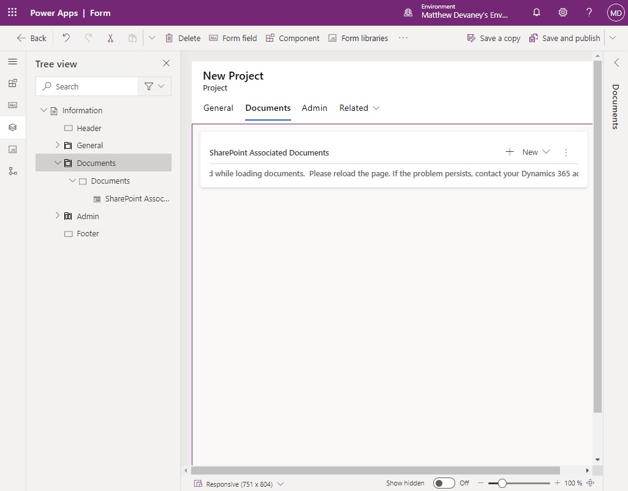Viewport: 628px width, 491px height.
Task: Select the Components icon in left sidebar
Action: coord(12,83)
